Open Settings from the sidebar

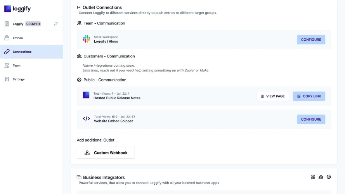point(19,79)
